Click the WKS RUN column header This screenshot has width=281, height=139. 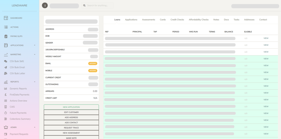[x=193, y=32]
